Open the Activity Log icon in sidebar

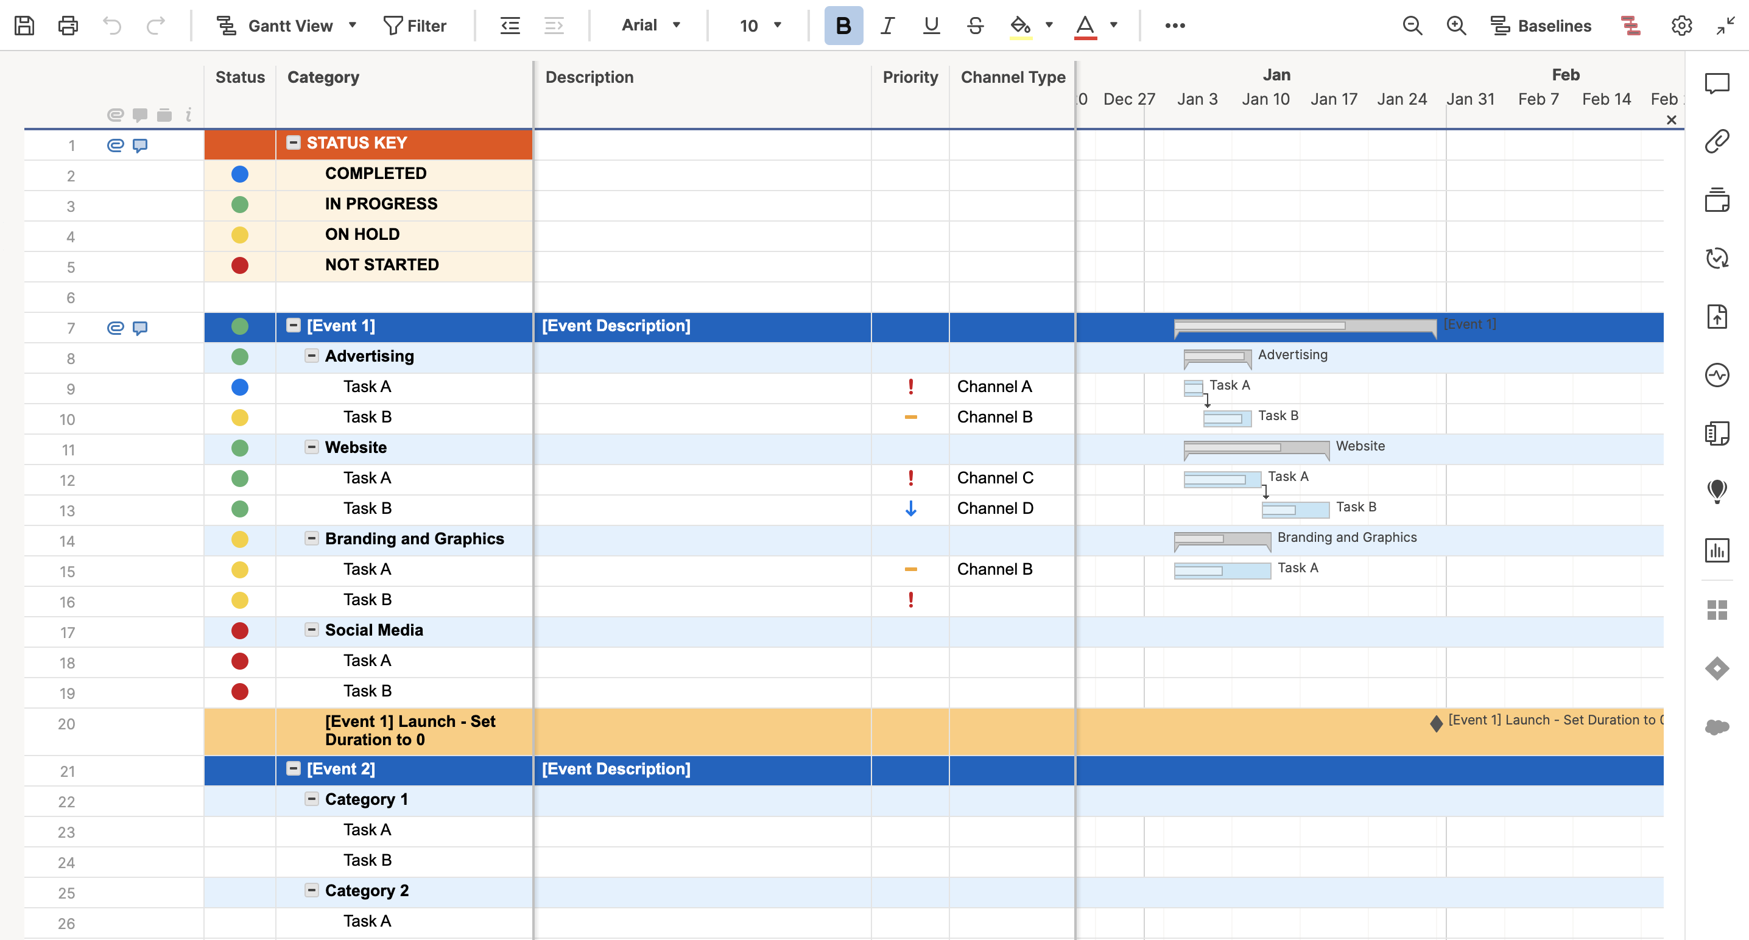[1716, 374]
